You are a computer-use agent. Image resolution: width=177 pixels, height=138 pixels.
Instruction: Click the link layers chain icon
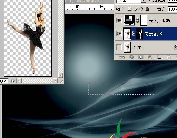[x=122, y=57]
